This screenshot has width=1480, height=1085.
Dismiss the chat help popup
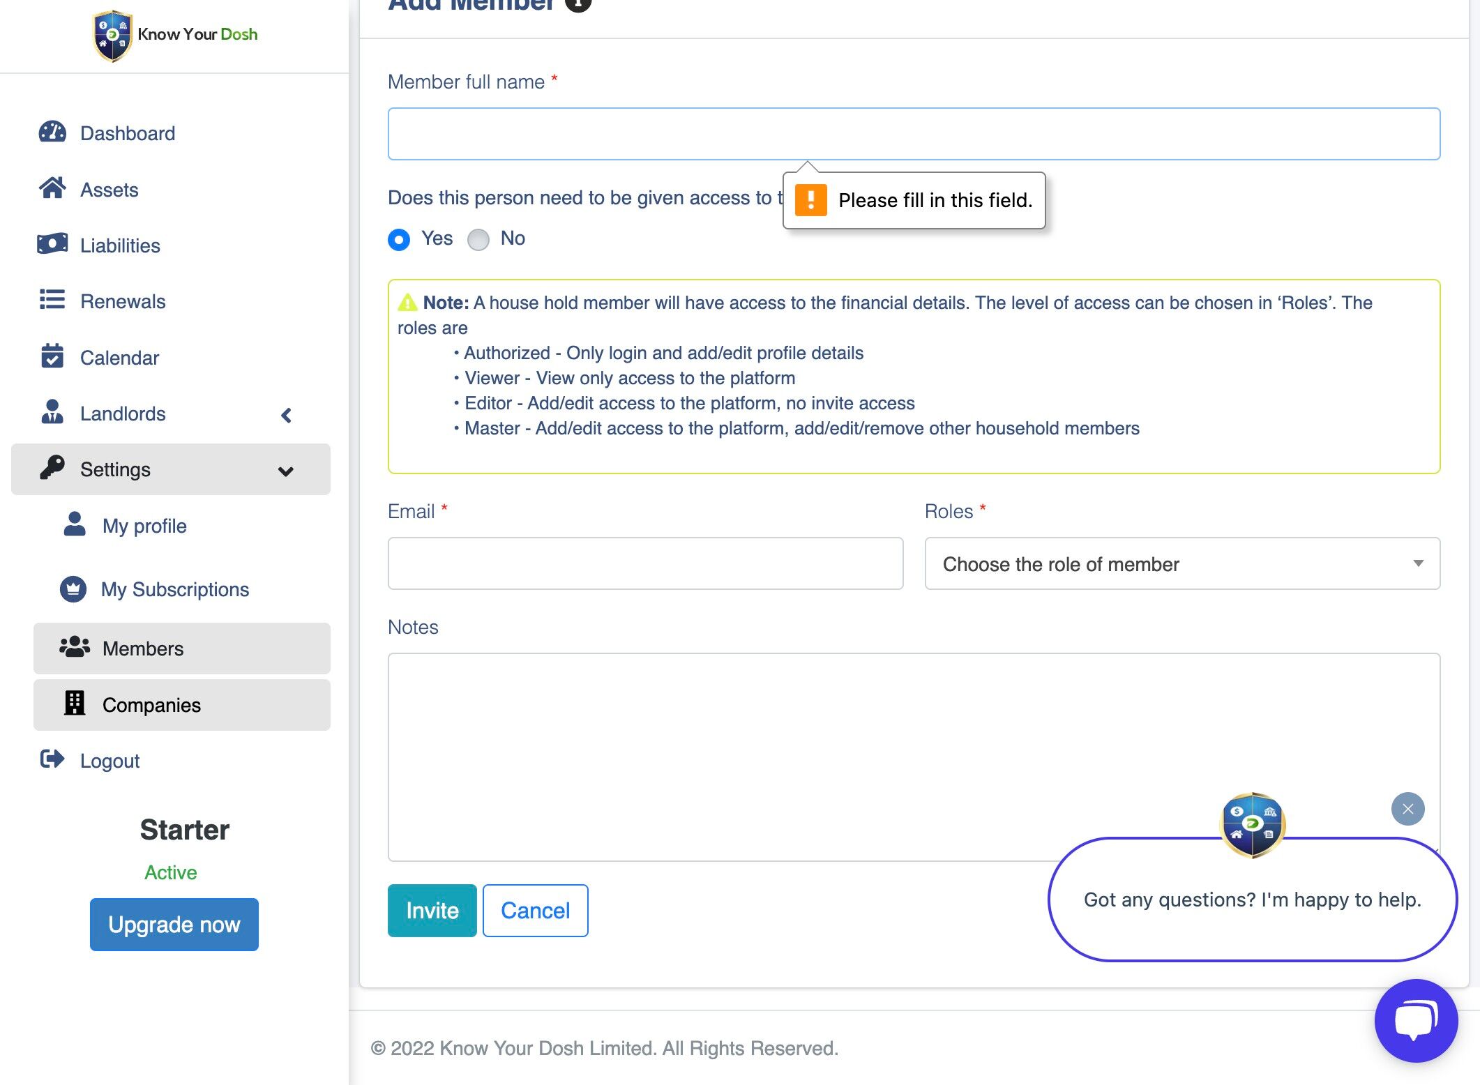[x=1407, y=809]
